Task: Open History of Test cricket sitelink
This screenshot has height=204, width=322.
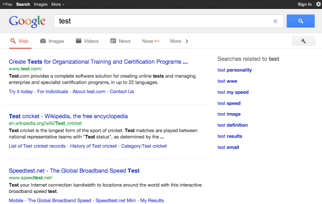Action: 93,146
